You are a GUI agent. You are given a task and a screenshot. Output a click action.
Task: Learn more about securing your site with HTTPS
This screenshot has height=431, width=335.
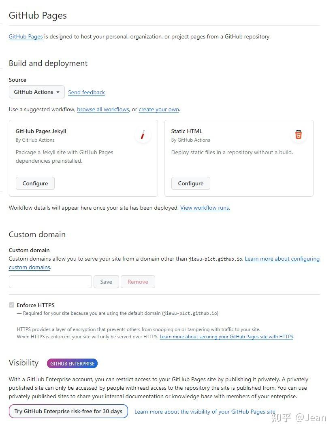[x=226, y=336]
